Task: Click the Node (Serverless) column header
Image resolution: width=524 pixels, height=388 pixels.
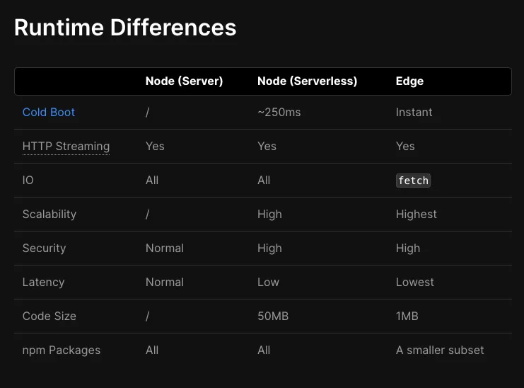Action: coord(307,81)
